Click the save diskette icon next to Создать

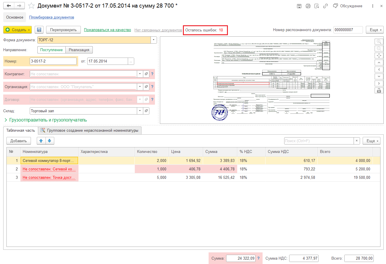click(x=39, y=30)
